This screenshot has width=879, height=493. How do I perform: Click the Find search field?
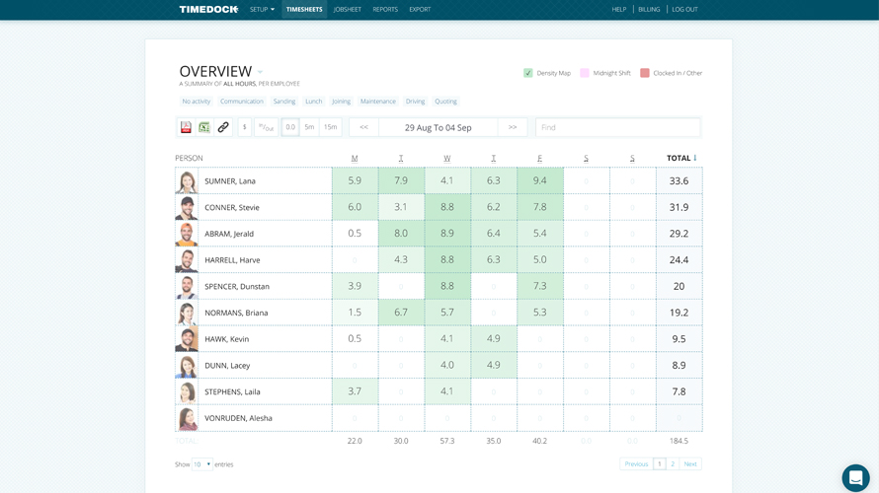coord(617,127)
